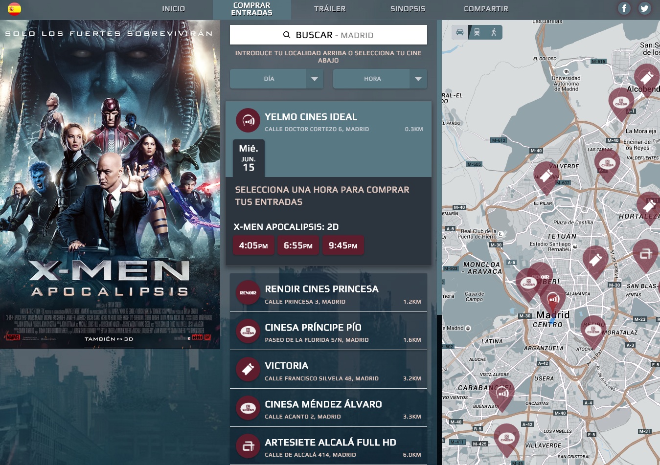Expand the Cinesa Príncipe Pío cinema listing
This screenshot has height=465, width=660.
click(328, 332)
